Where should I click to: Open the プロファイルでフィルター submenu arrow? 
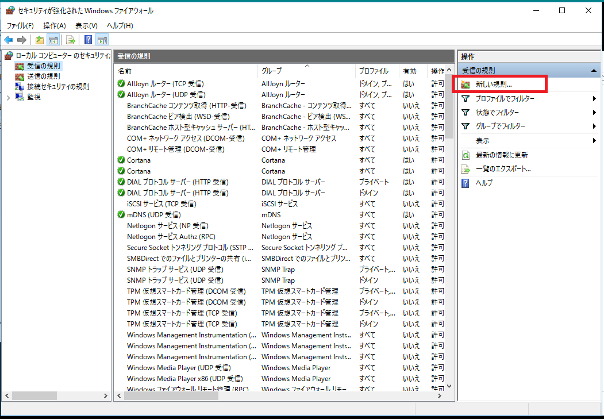pyautogui.click(x=594, y=99)
